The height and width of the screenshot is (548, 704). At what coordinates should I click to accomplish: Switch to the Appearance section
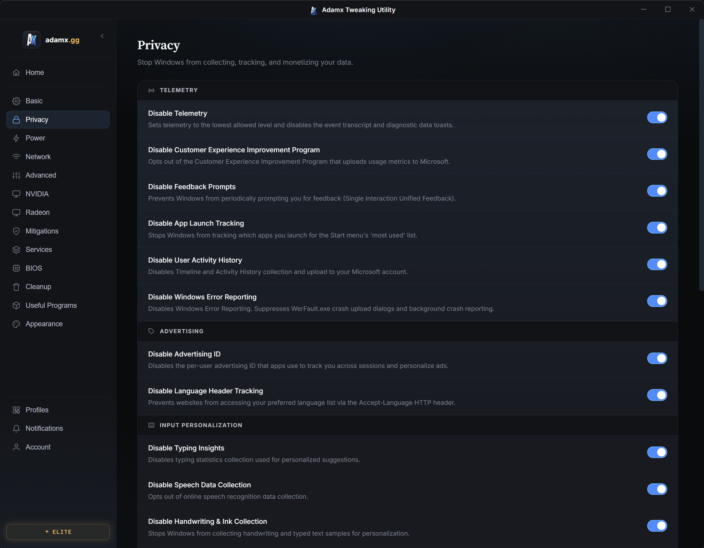[58, 324]
